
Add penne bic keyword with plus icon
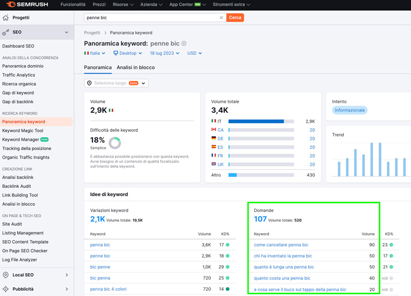[184, 44]
